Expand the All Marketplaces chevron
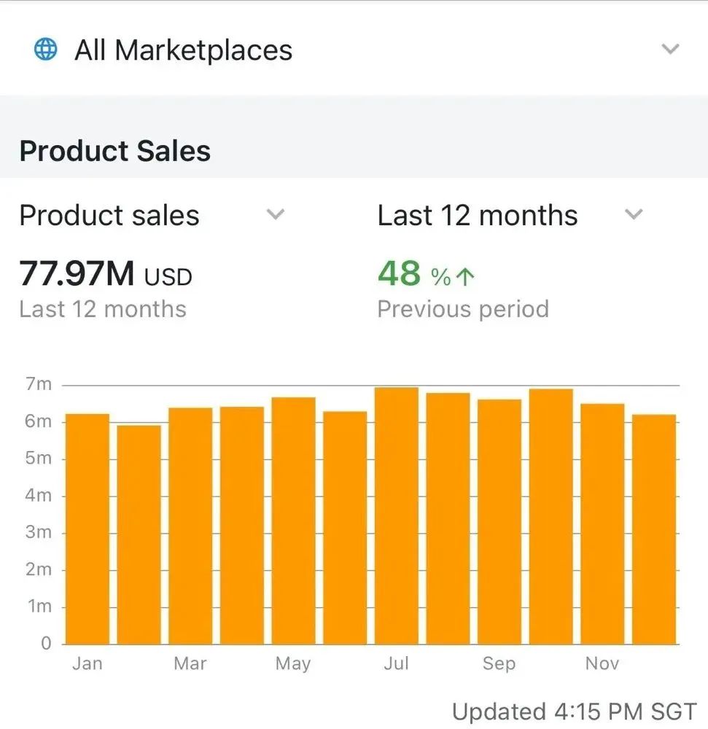This screenshot has width=708, height=729. pos(669,50)
